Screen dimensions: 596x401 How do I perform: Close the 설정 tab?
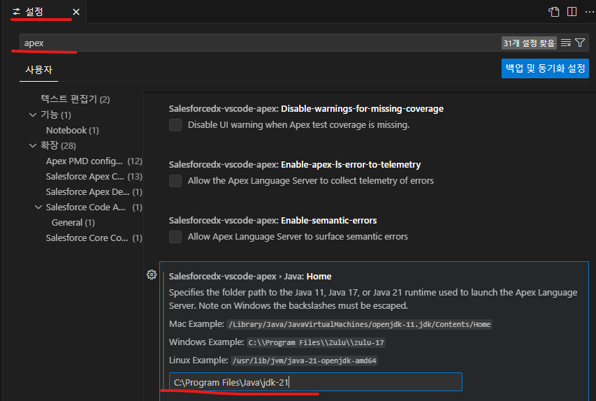[x=76, y=12]
